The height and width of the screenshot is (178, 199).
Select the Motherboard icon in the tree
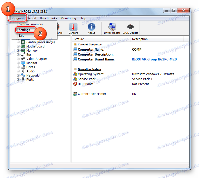(x=23, y=46)
